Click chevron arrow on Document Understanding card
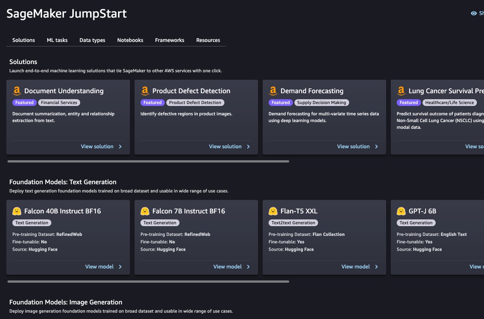The height and width of the screenshot is (319, 484). pos(120,147)
